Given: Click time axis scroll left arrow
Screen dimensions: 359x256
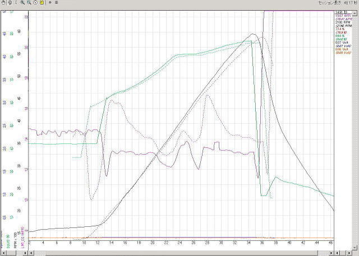Looking at the screenshot, I should point(31,253).
